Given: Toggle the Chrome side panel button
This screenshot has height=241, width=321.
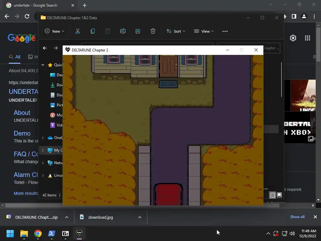Looking at the screenshot, I should point(294,16).
